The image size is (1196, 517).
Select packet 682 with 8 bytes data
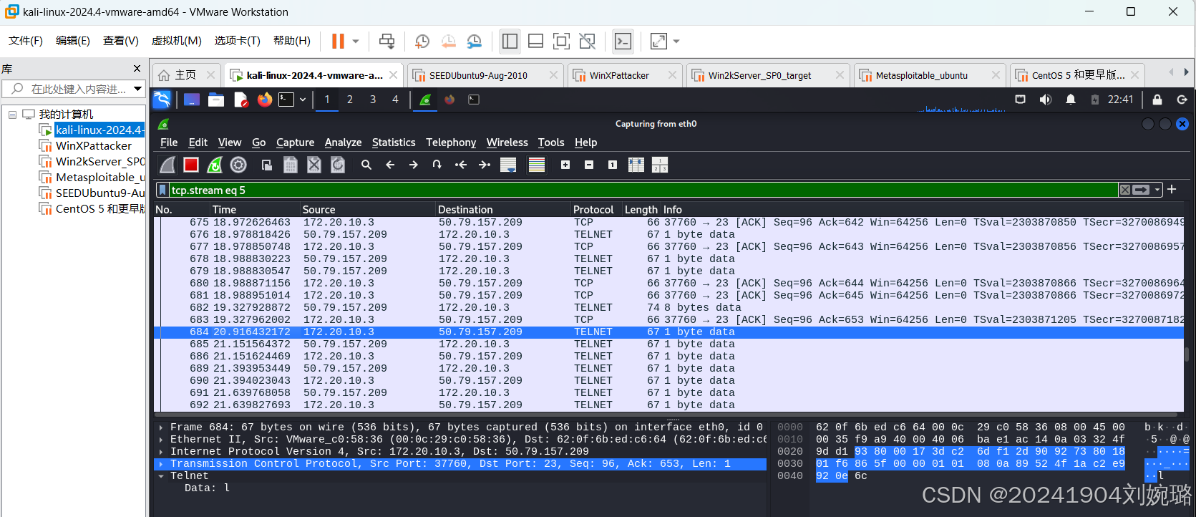point(669,307)
